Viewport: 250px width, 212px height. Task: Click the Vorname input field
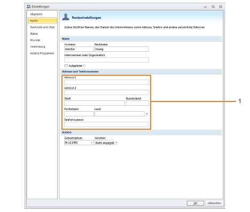coord(79,49)
